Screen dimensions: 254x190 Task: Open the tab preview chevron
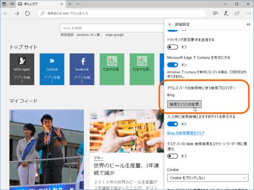pos(78,4)
